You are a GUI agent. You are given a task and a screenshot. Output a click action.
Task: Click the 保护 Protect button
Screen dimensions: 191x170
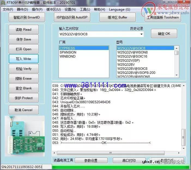point(23,98)
